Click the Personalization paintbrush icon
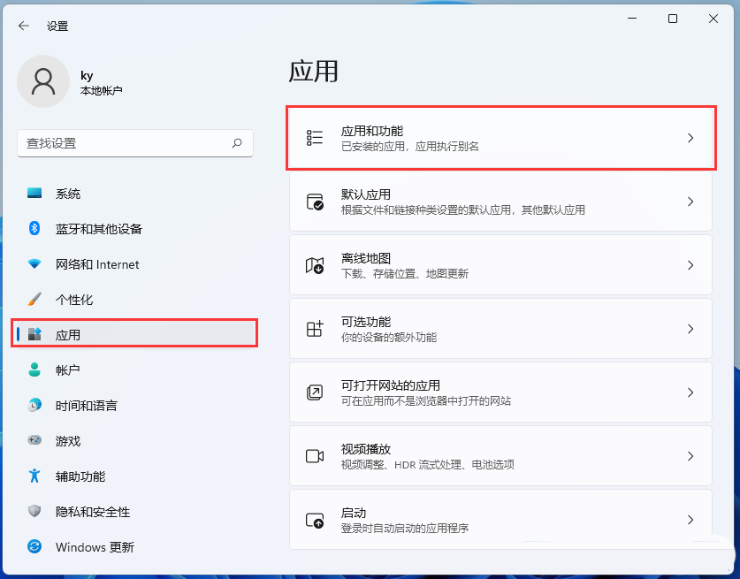This screenshot has width=740, height=579. tap(34, 300)
